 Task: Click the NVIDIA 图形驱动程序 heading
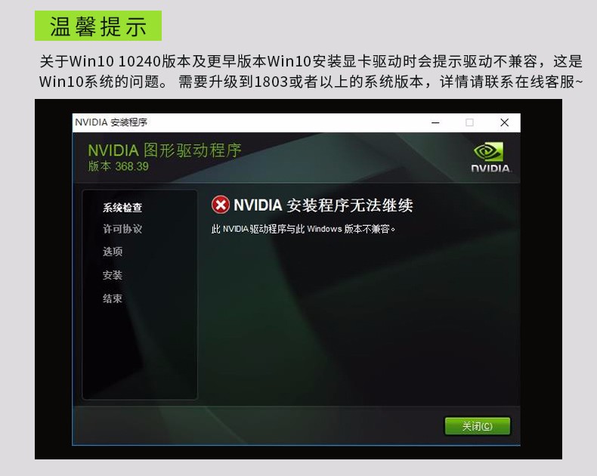tap(165, 150)
